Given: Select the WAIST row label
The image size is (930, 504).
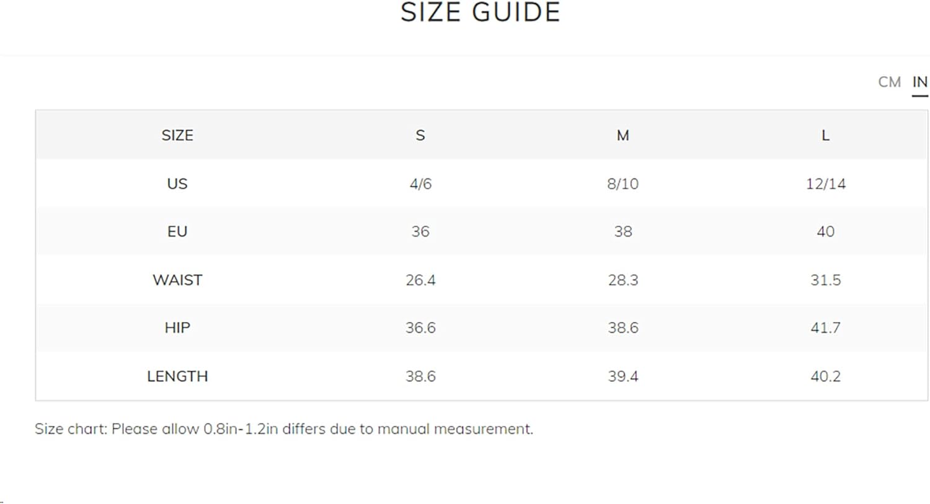Looking at the screenshot, I should (177, 280).
